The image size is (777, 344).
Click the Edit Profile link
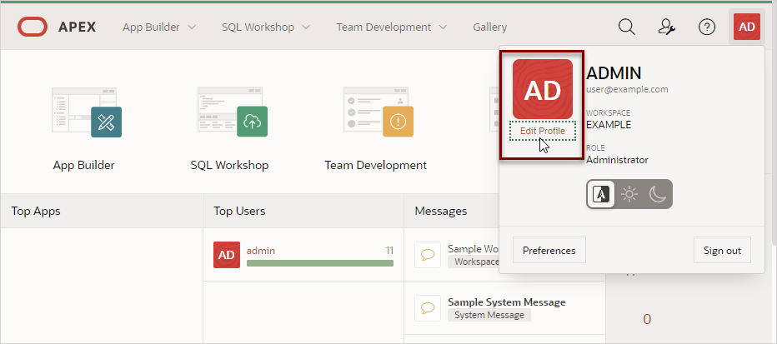(543, 131)
